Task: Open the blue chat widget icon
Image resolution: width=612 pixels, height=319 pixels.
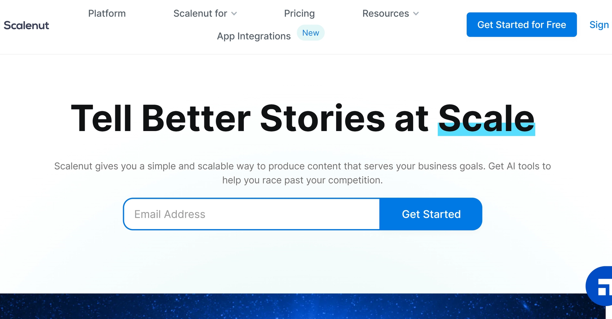Action: click(599, 286)
